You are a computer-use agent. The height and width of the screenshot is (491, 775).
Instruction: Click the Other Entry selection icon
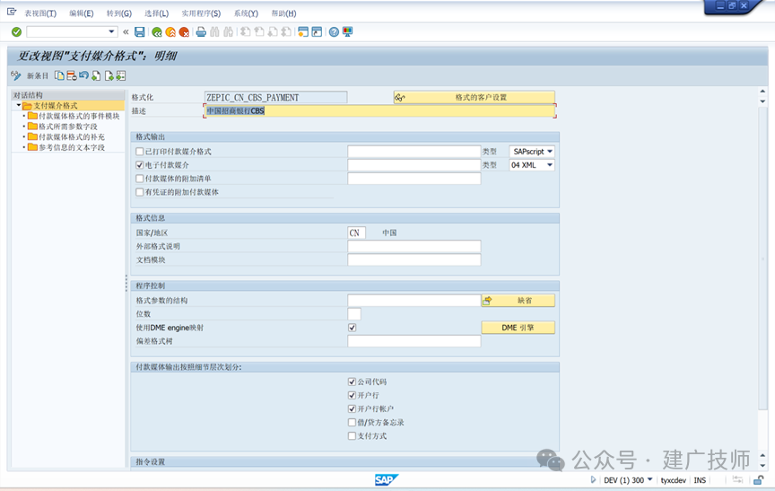tap(120, 75)
